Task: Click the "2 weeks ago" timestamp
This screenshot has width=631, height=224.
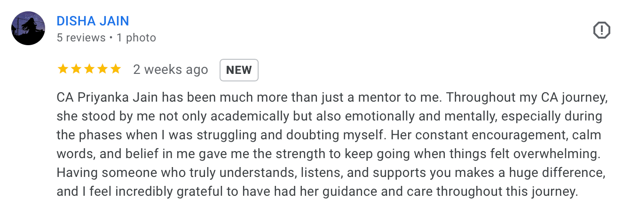Action: (x=170, y=70)
